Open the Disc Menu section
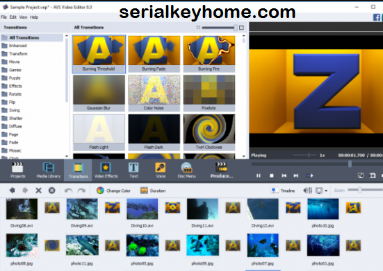383x271 pixels. tap(187, 171)
